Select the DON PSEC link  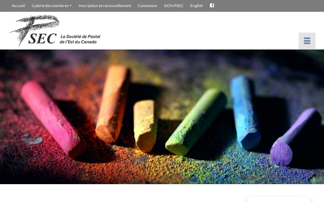[x=173, y=6]
